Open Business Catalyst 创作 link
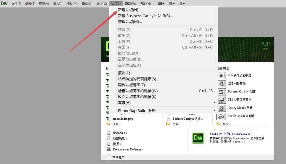Image resolution: width=286 pixels, height=164 pixels. (x=242, y=91)
